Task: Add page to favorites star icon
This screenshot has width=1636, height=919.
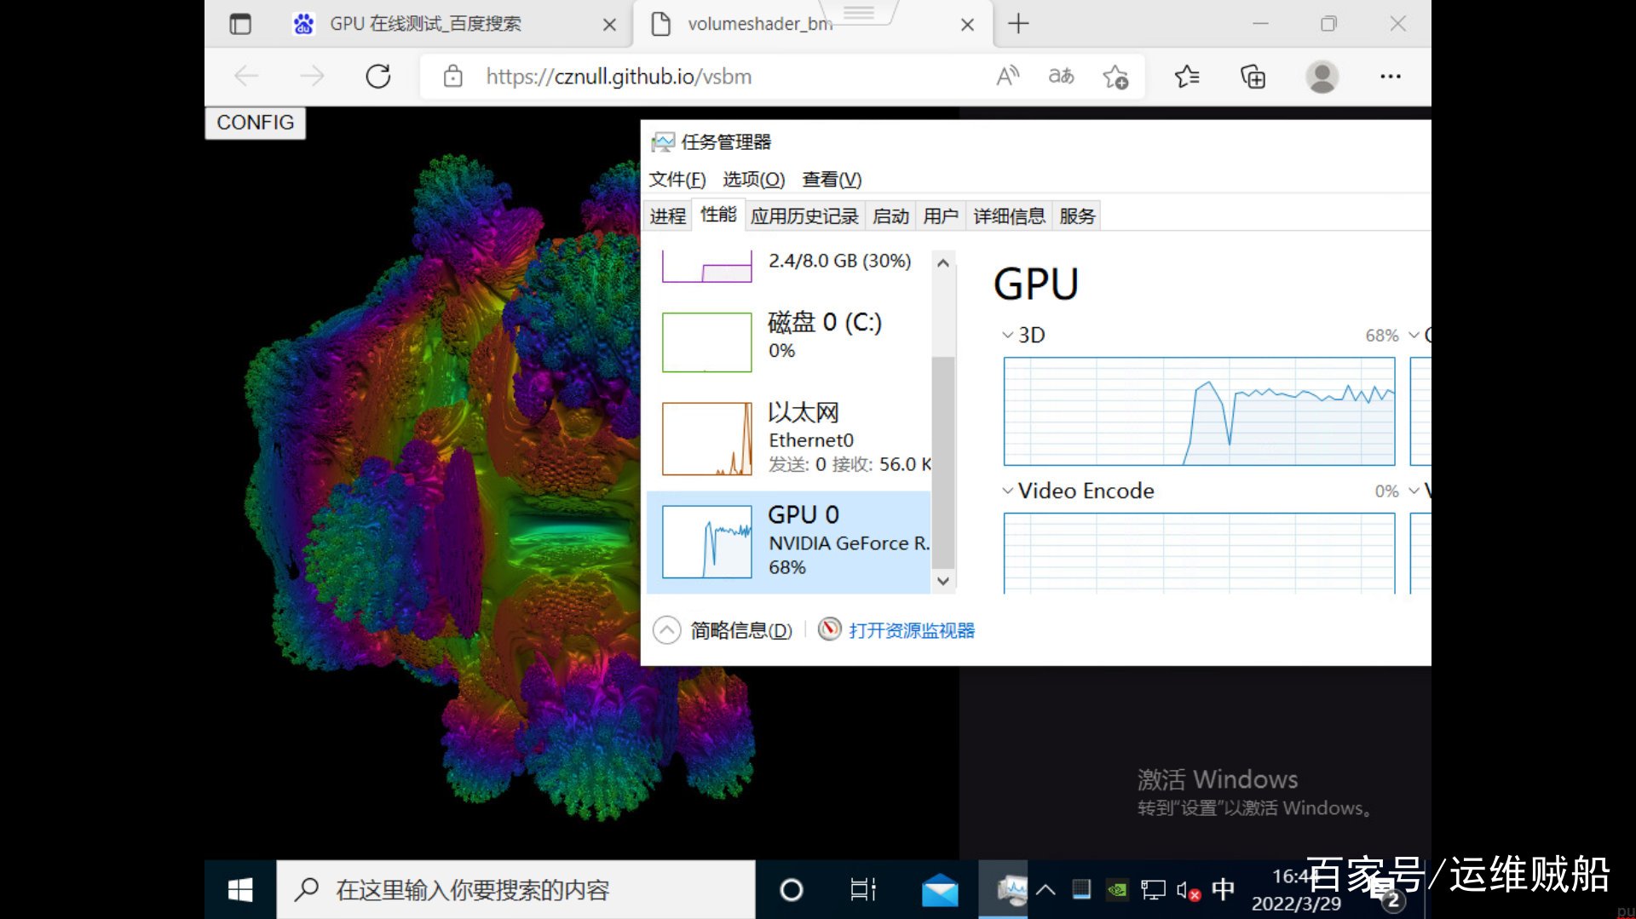Action: pos(1115,77)
